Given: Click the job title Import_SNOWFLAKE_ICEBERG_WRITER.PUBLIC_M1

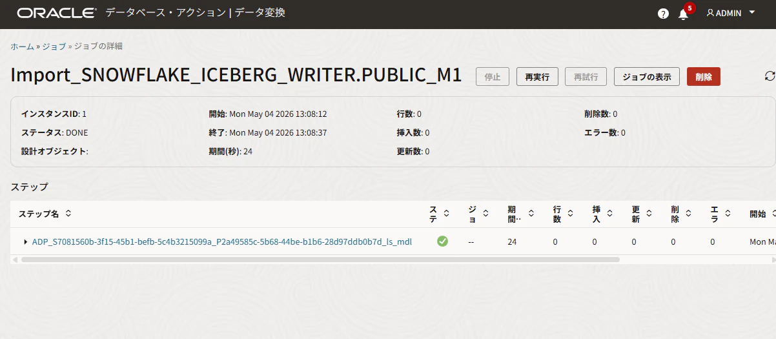Looking at the screenshot, I should point(236,76).
